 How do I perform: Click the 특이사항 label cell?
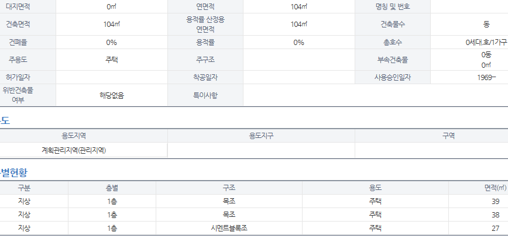pyautogui.click(x=205, y=95)
